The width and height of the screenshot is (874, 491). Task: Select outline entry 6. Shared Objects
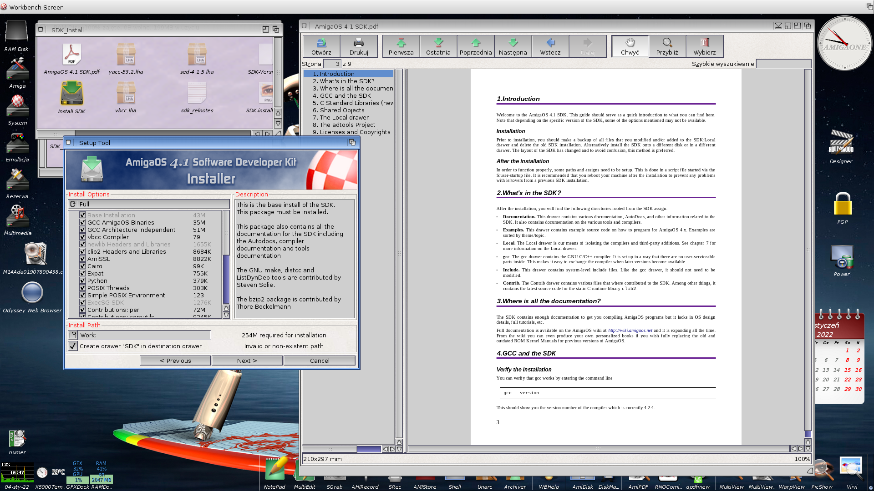tap(349, 110)
